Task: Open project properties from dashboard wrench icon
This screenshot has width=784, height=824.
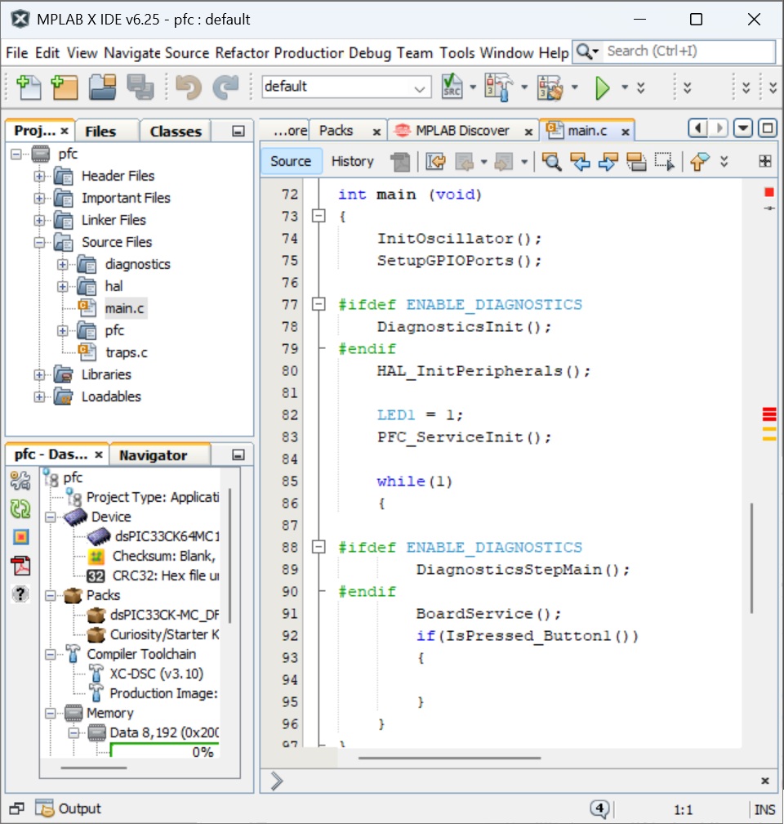Action: click(20, 481)
